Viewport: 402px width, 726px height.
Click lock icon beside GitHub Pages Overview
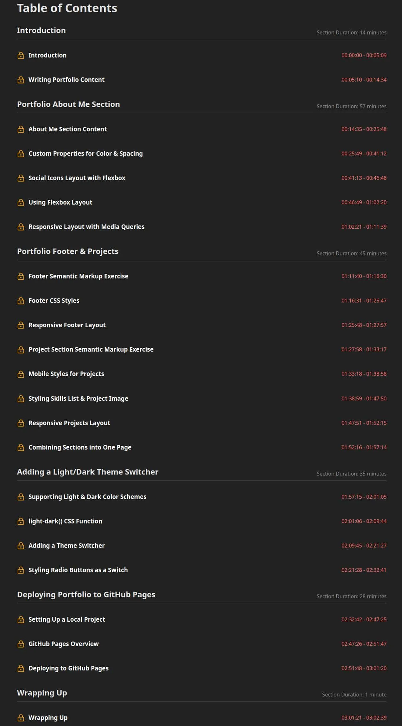click(21, 644)
